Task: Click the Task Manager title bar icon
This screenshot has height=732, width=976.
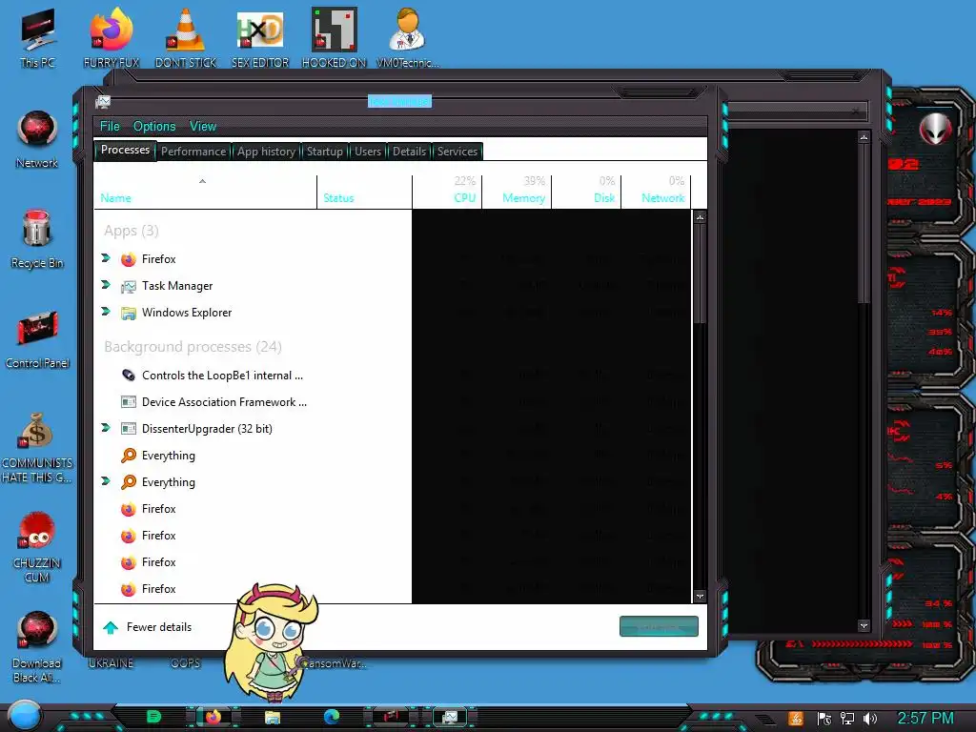Action: pyautogui.click(x=103, y=101)
